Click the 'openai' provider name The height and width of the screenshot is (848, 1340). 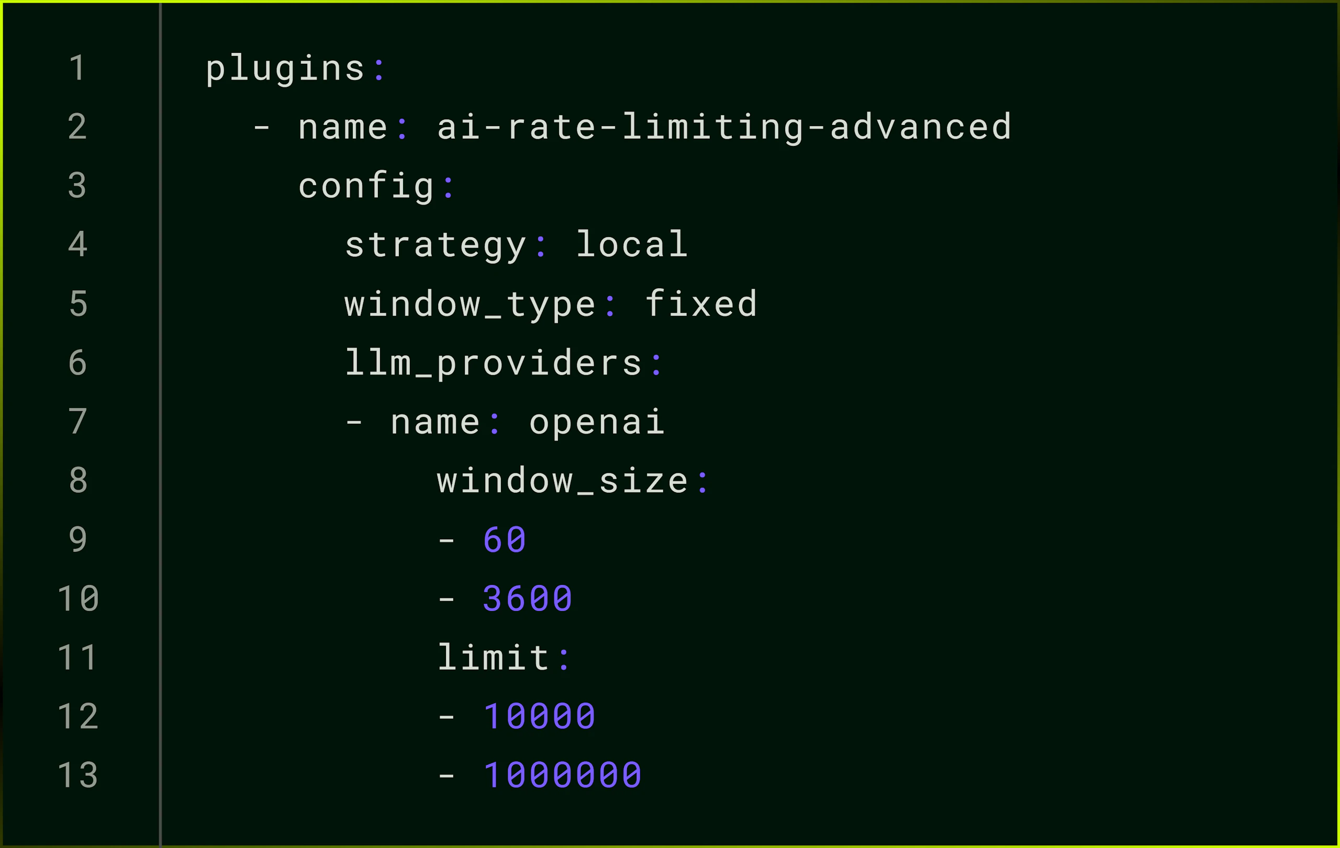point(597,422)
